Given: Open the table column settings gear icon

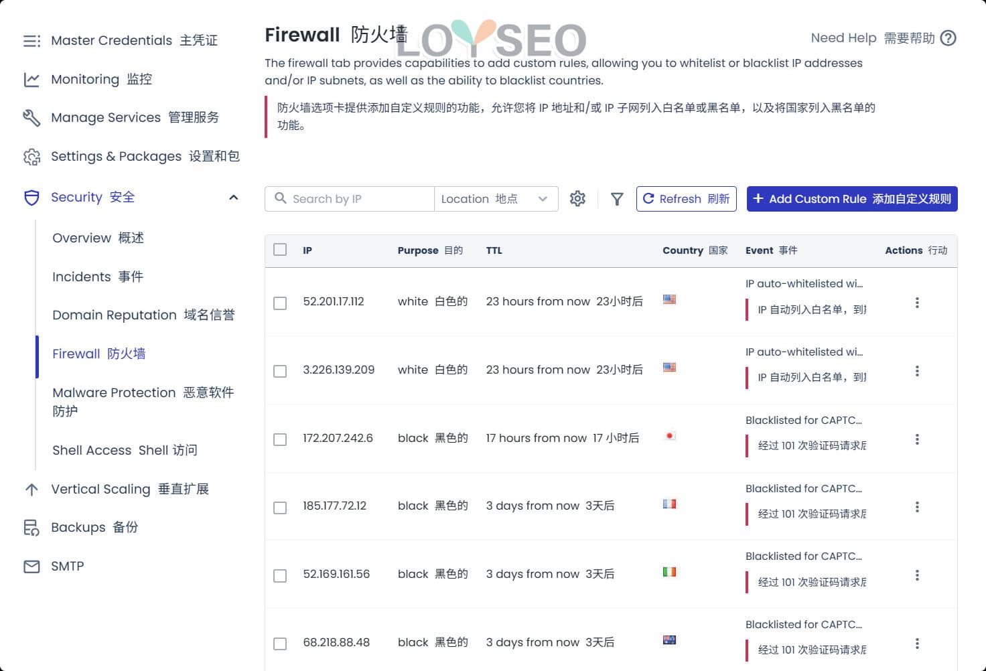Looking at the screenshot, I should coord(577,198).
